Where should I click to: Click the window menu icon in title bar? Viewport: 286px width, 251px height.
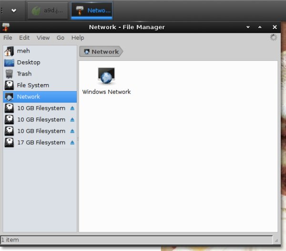(5, 27)
